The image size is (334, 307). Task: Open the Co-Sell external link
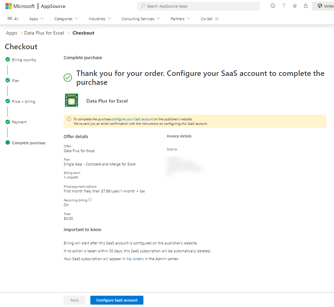click(x=209, y=19)
